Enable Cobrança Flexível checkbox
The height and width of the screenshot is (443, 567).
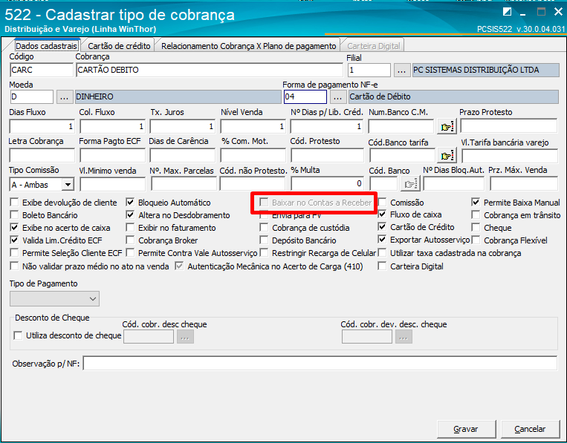click(476, 240)
